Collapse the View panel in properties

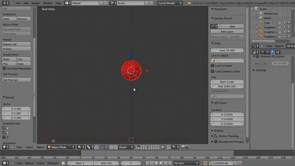[x=212, y=43]
